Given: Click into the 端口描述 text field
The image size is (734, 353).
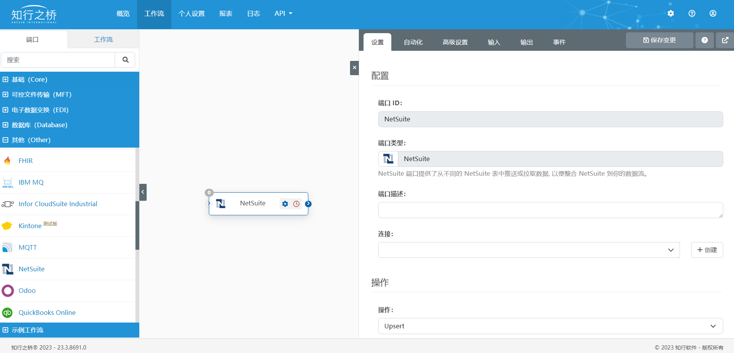Looking at the screenshot, I should pyautogui.click(x=550, y=210).
